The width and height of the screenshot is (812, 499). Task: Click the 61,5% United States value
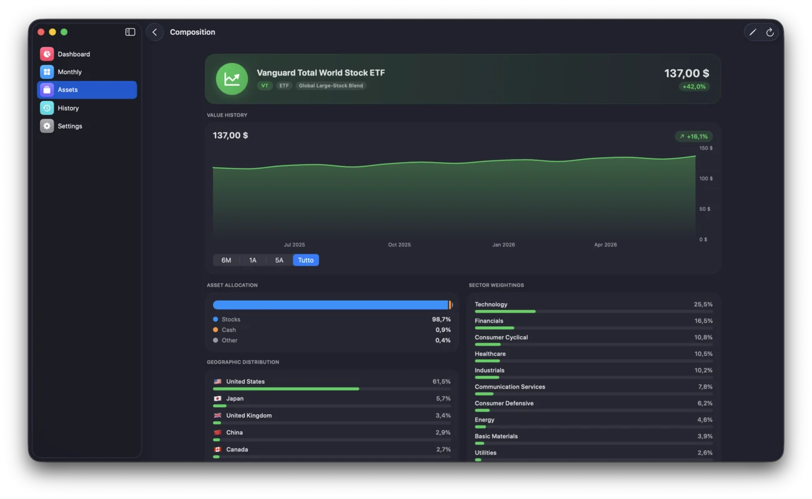tap(442, 382)
